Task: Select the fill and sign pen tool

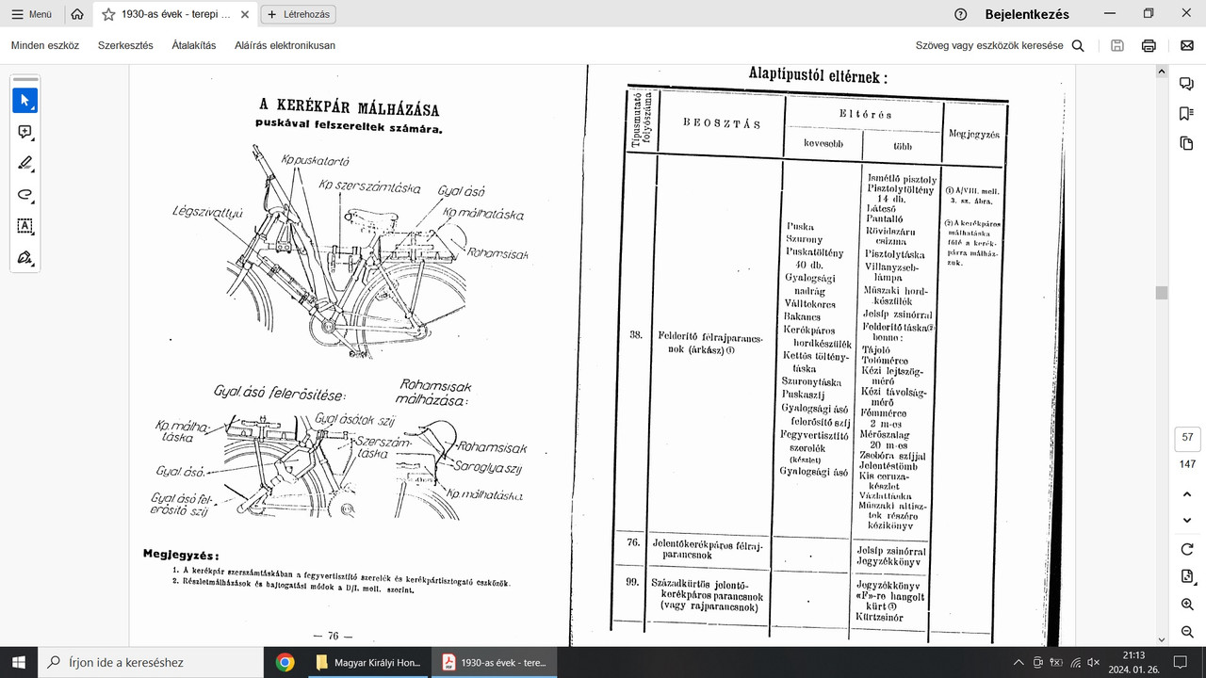Action: click(24, 257)
